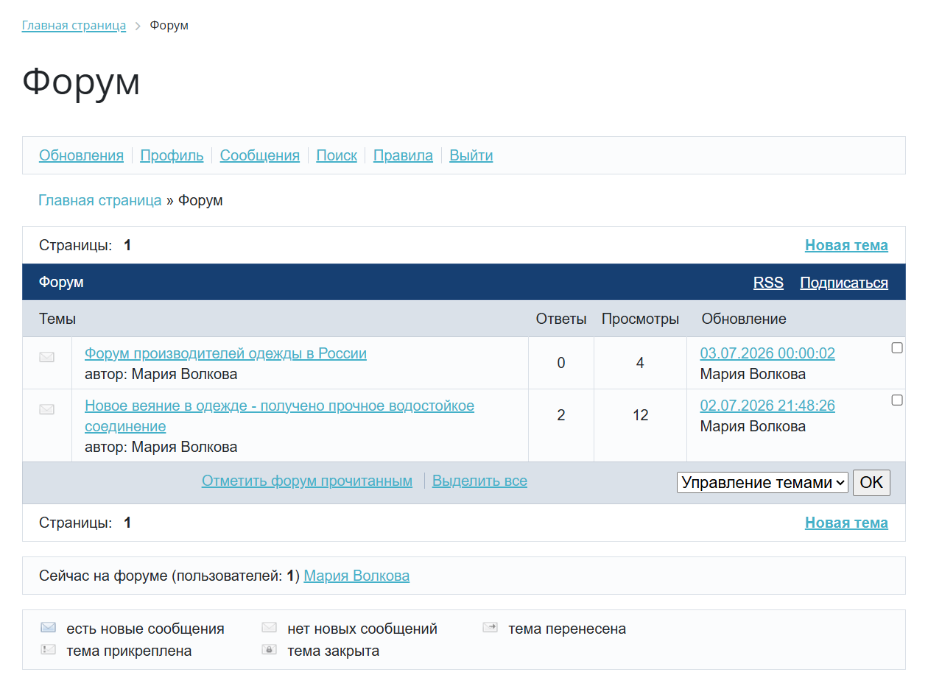The width and height of the screenshot is (928, 686).
Task: Click envelope icon beside Новое веяние в одежде topic
Action: click(x=46, y=409)
